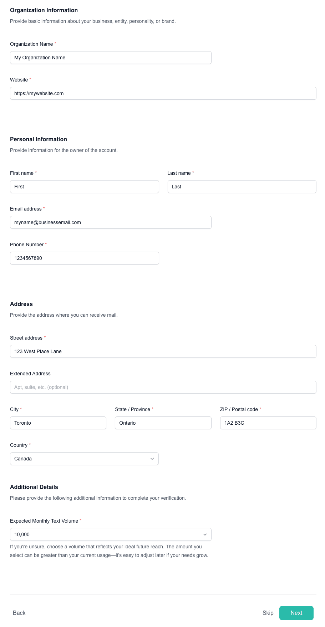The height and width of the screenshot is (627, 325).
Task: Click the chevron on the text volume selector
Action: (x=205, y=534)
